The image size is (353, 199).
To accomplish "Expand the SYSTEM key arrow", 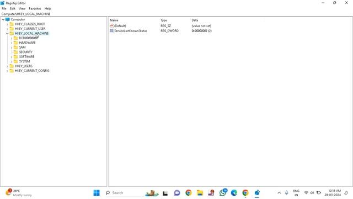I will [x=12, y=61].
